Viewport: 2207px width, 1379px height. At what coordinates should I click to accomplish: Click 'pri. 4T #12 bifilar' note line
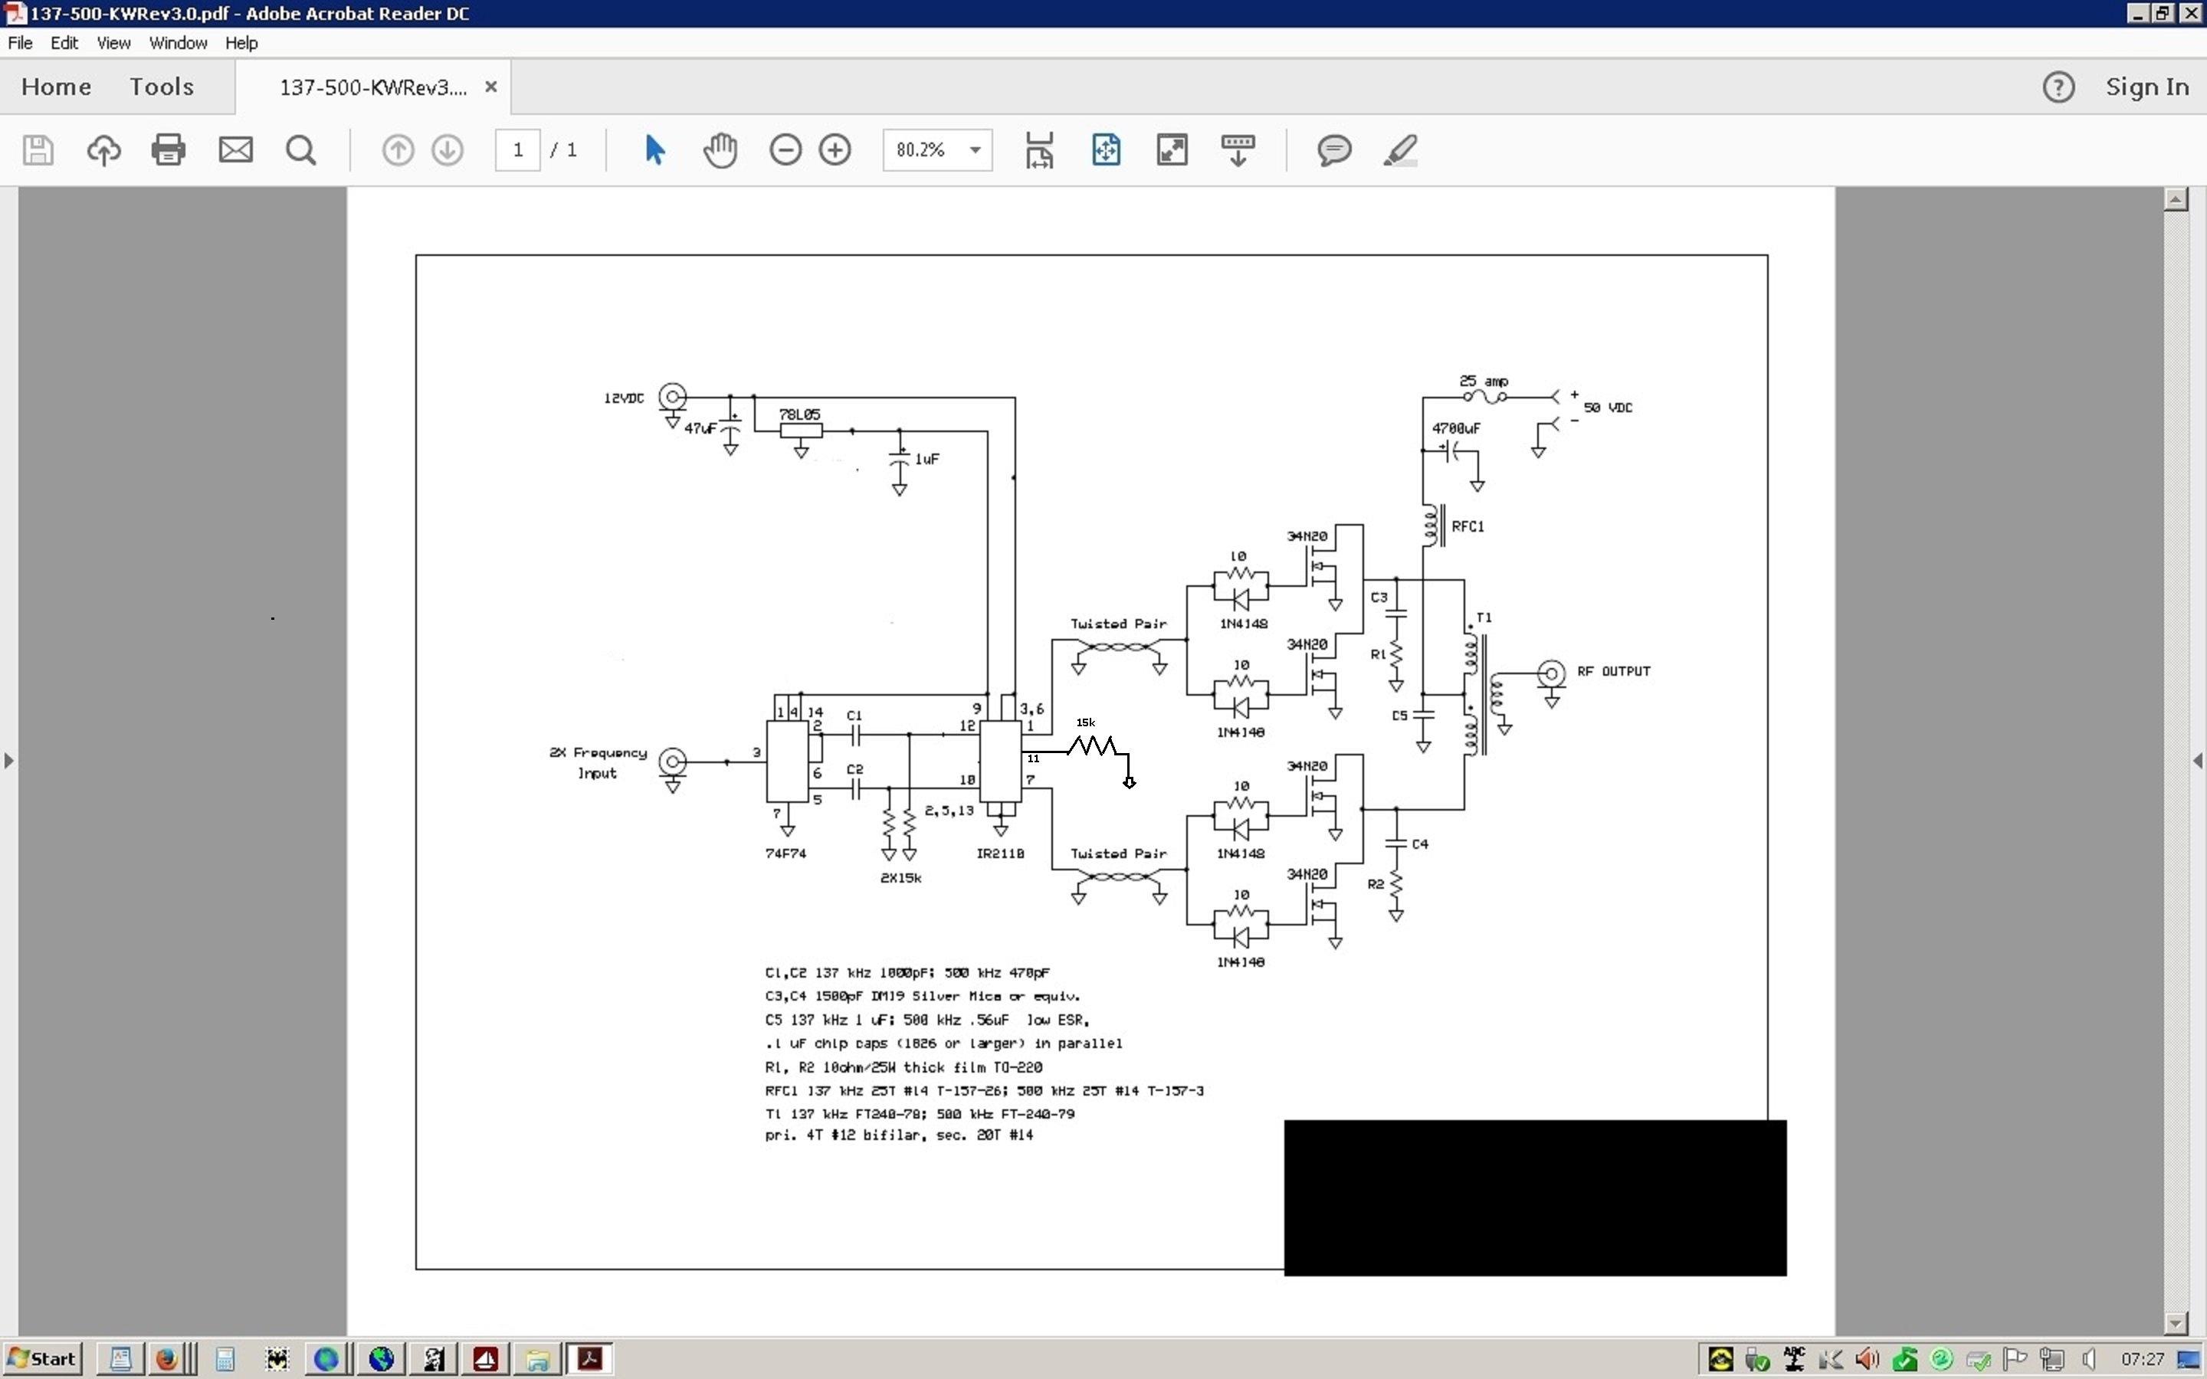coord(899,1135)
